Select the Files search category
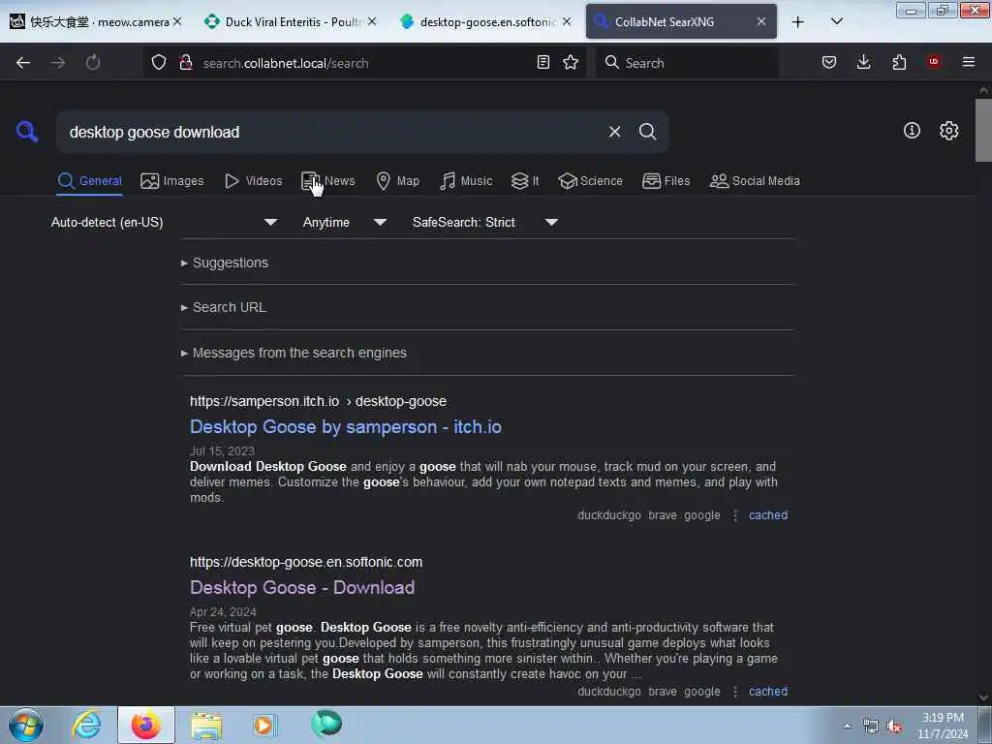 (666, 181)
